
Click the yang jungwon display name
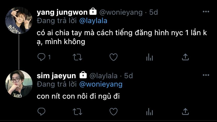pos(62,13)
